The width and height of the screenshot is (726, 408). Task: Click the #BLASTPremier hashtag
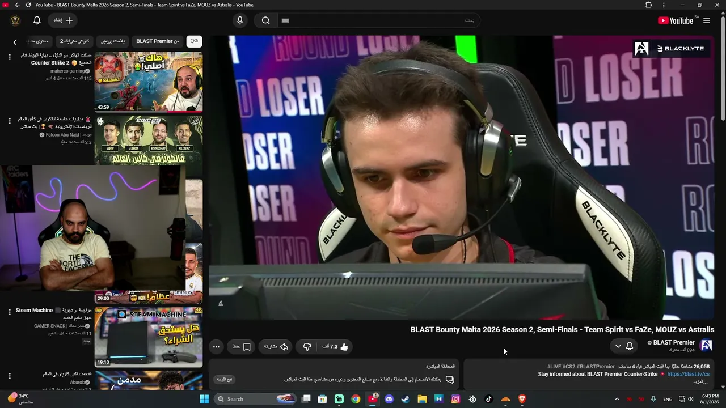coord(596,367)
